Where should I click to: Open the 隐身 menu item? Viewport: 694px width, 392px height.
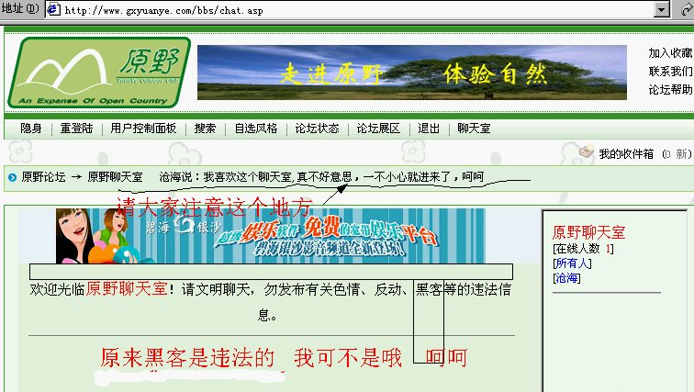click(31, 129)
